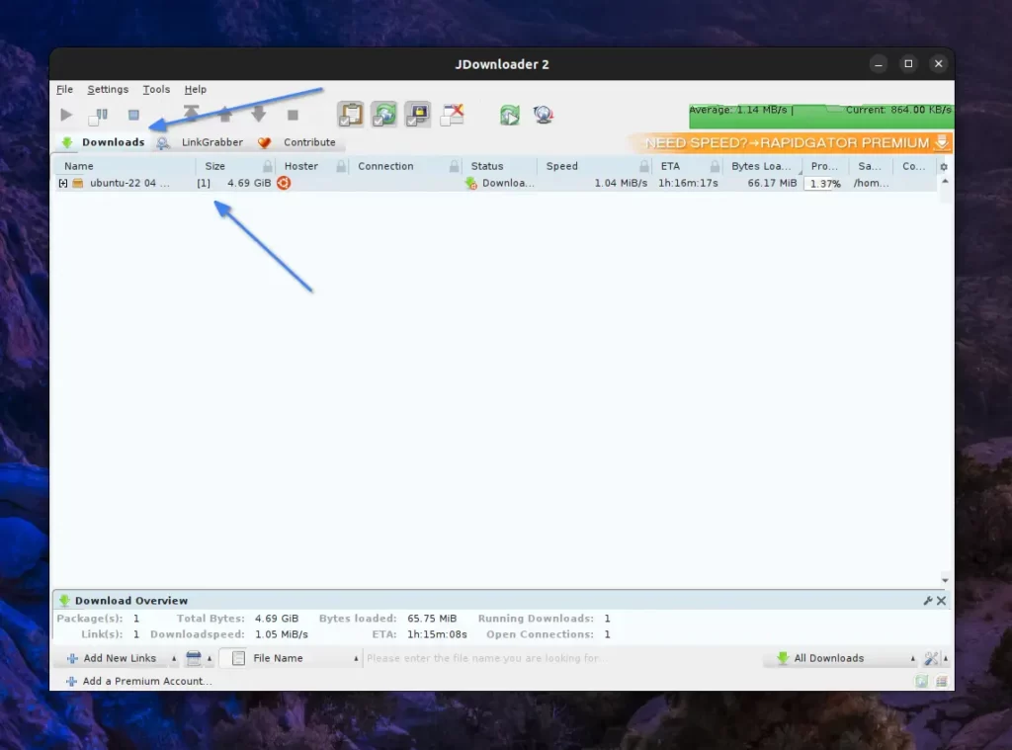Screen dimensions: 1012x750
Task: Toggle automatic reconnect in toolbar
Action: pos(384,115)
